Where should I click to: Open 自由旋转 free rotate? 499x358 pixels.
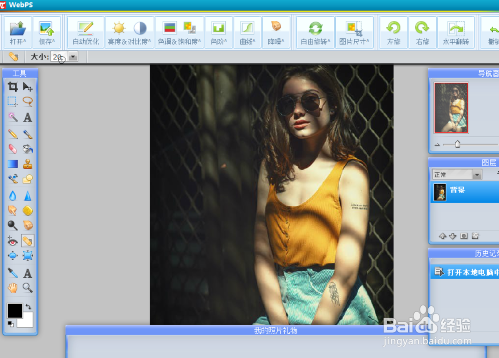pos(315,33)
